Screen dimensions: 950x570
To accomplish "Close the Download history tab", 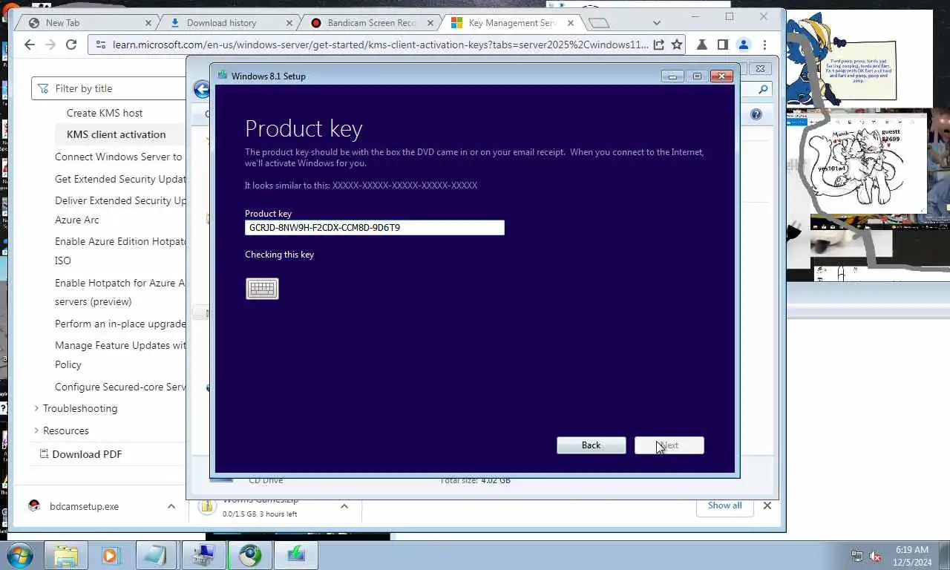I will (289, 23).
